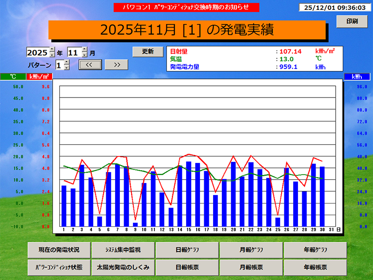Open the 月報帳票 monthly report
Image resolution: width=373 pixels, height=280 pixels.
(x=250, y=267)
